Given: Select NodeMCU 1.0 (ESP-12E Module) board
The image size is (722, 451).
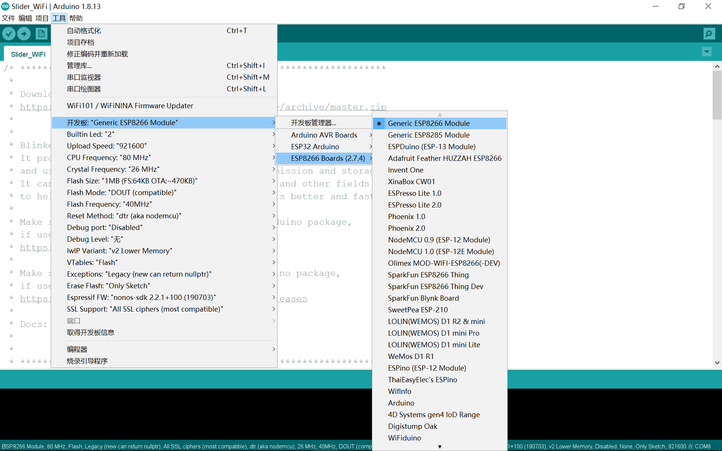Looking at the screenshot, I should point(441,251).
